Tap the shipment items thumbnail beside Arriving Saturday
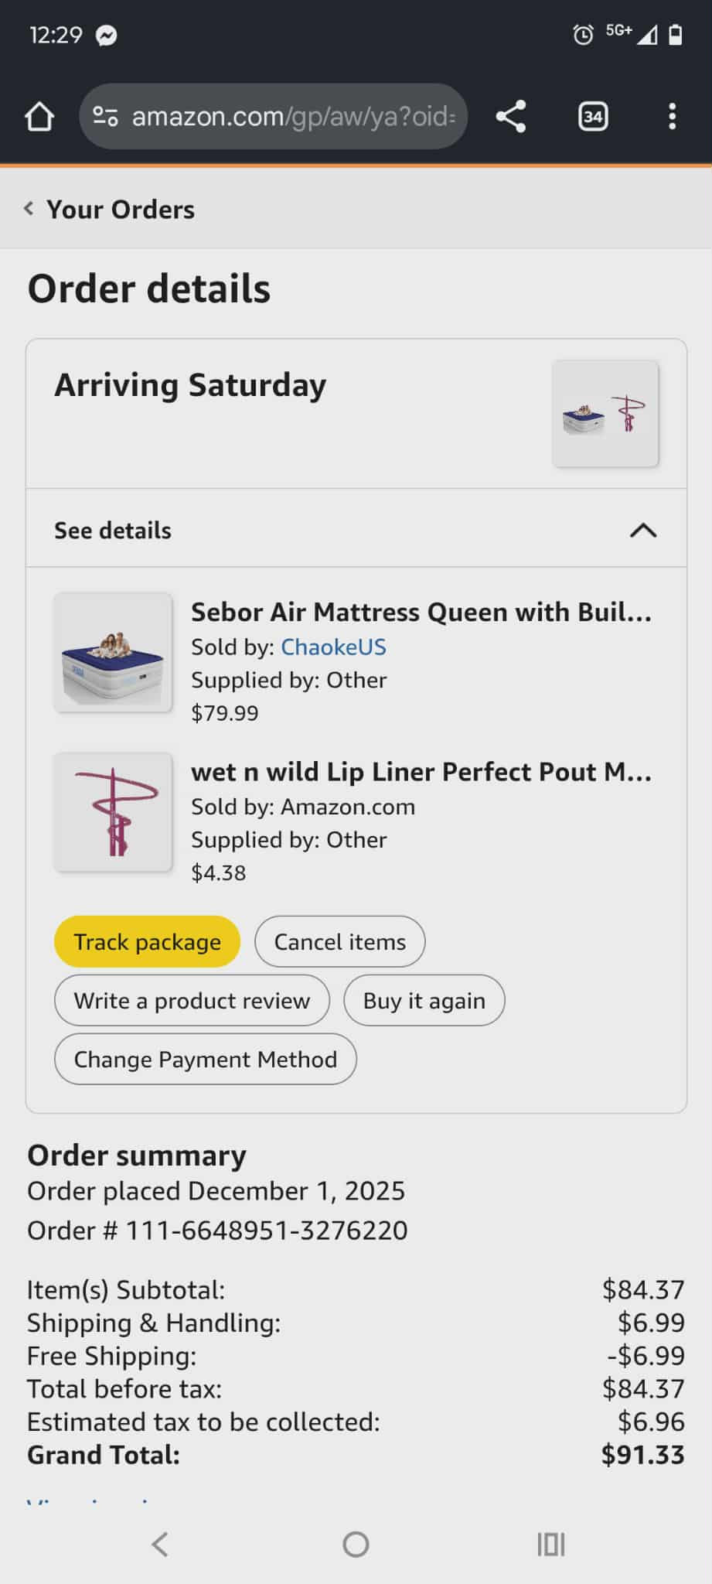The width and height of the screenshot is (712, 1584). 605,414
